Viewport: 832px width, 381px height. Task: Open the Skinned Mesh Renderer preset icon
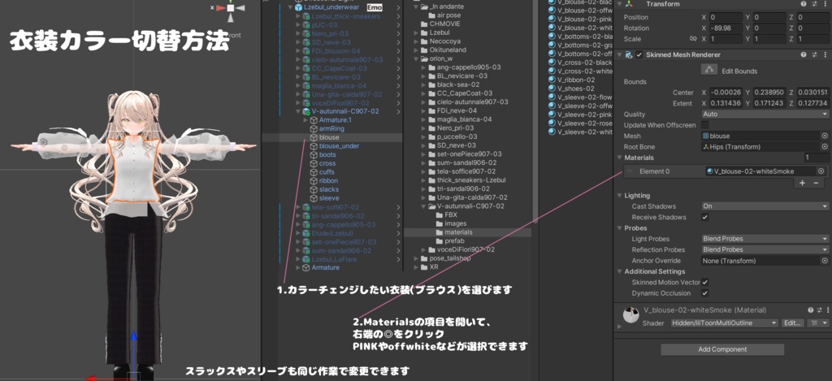tap(814, 55)
